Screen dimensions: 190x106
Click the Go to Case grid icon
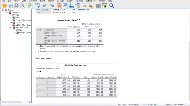click(x=65, y=6)
